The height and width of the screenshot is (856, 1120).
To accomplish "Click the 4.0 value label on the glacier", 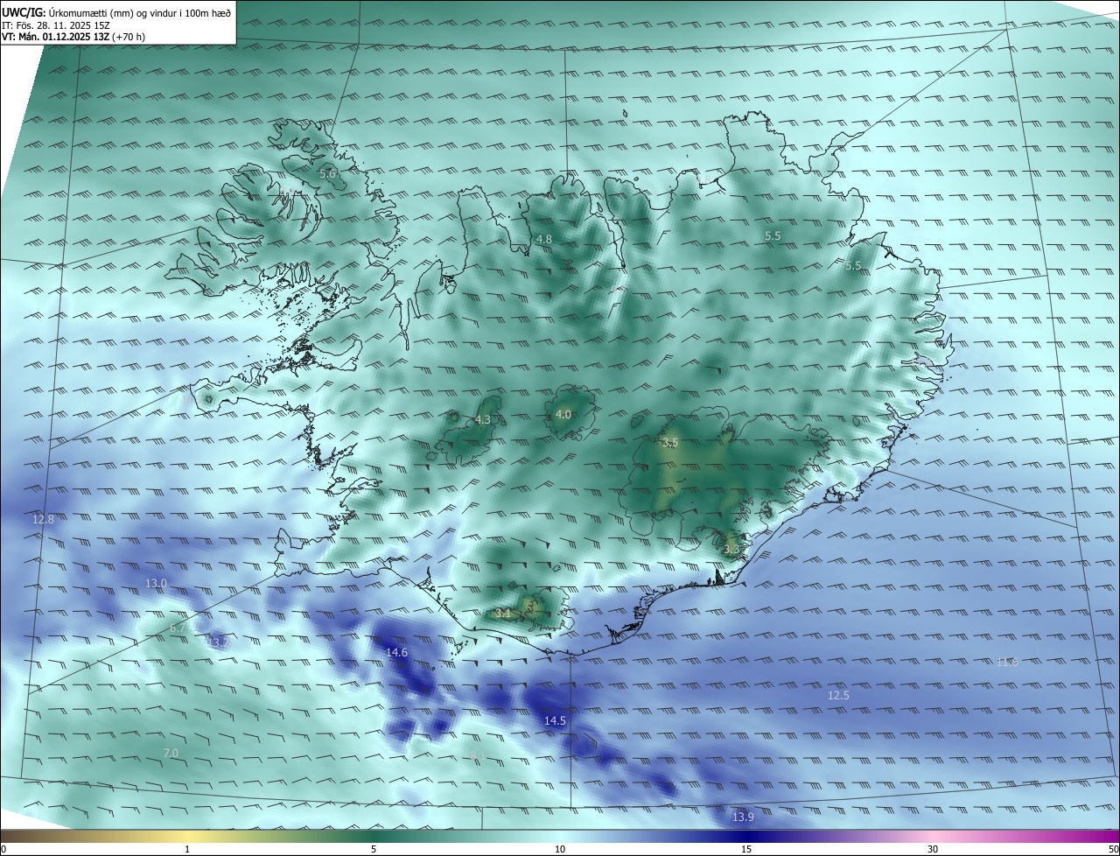I will coord(563,414).
